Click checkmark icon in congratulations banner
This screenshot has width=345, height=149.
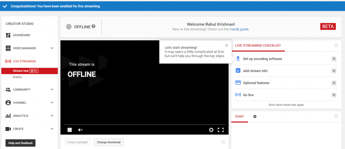(5, 6)
